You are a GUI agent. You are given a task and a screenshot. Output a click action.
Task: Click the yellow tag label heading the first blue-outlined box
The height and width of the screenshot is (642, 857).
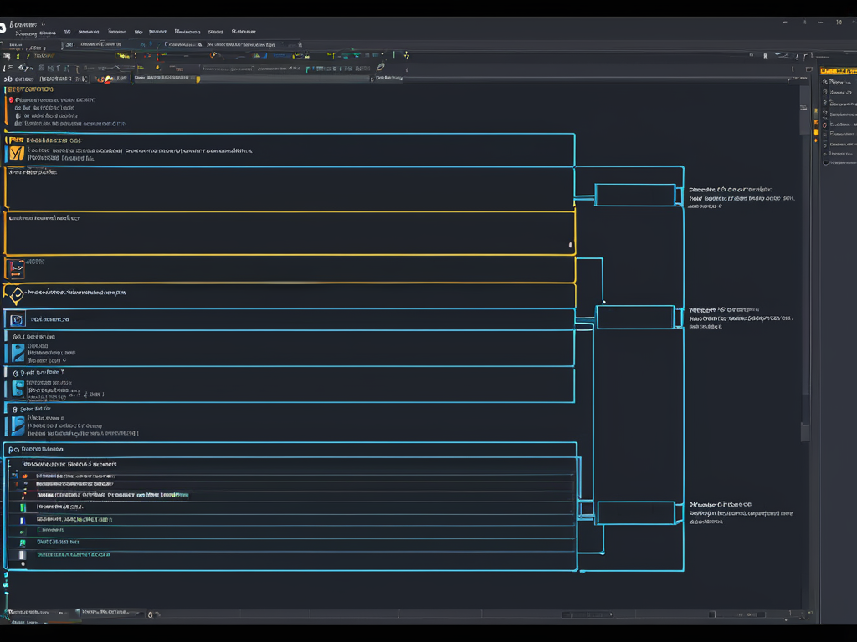tap(16, 140)
